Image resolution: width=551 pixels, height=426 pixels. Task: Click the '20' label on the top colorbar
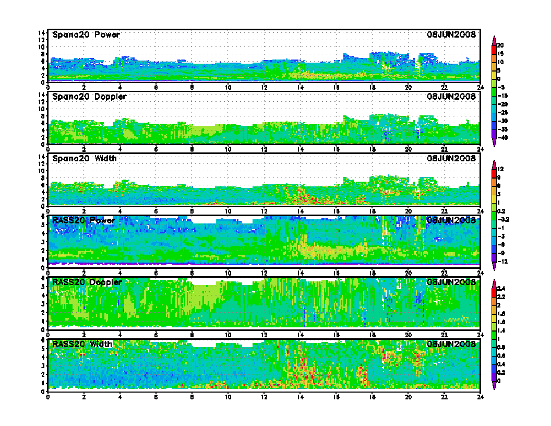pos(500,45)
